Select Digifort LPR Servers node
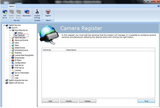The height and width of the screenshot is (108, 160). tap(16, 83)
